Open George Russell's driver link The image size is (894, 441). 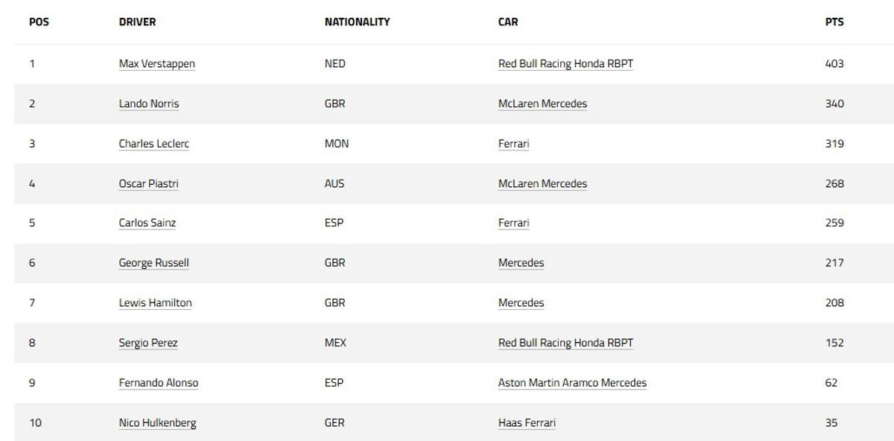[153, 263]
